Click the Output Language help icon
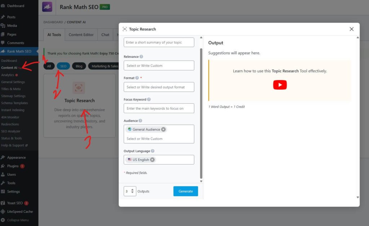This screenshot has width=369, height=226. pos(152,151)
